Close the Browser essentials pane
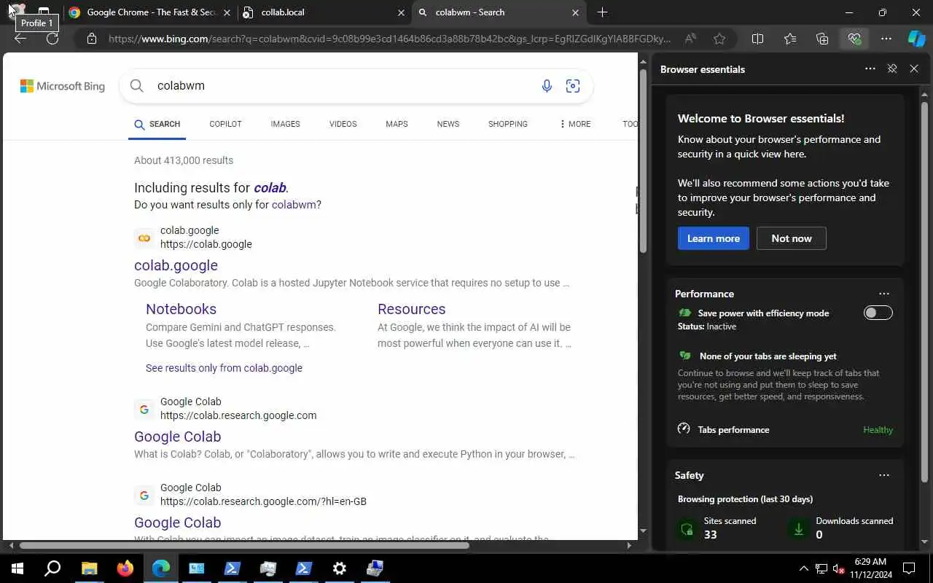This screenshot has width=933, height=583. [x=914, y=69]
